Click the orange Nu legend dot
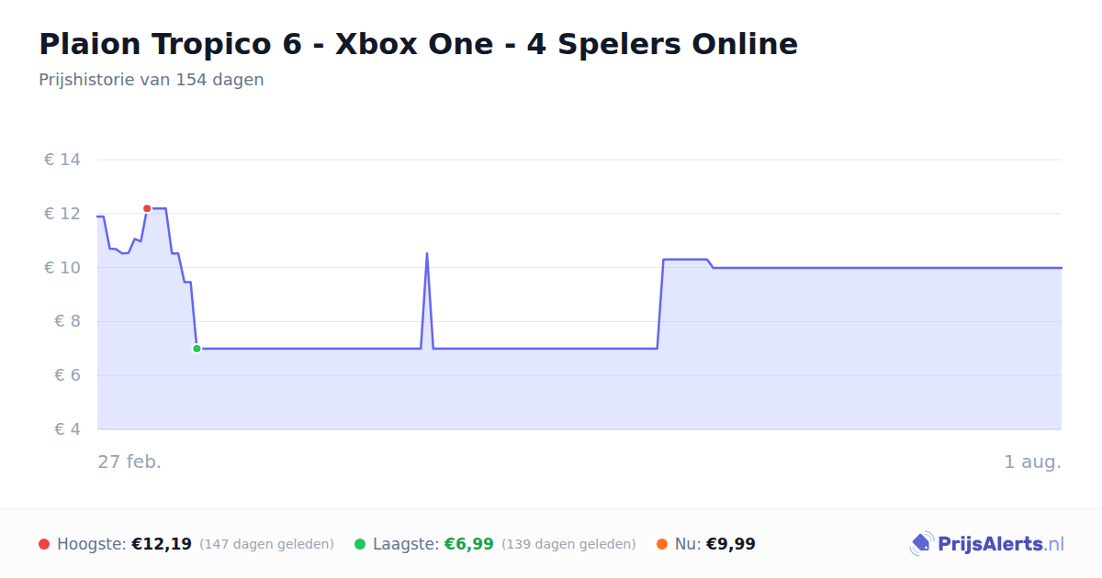 (662, 544)
